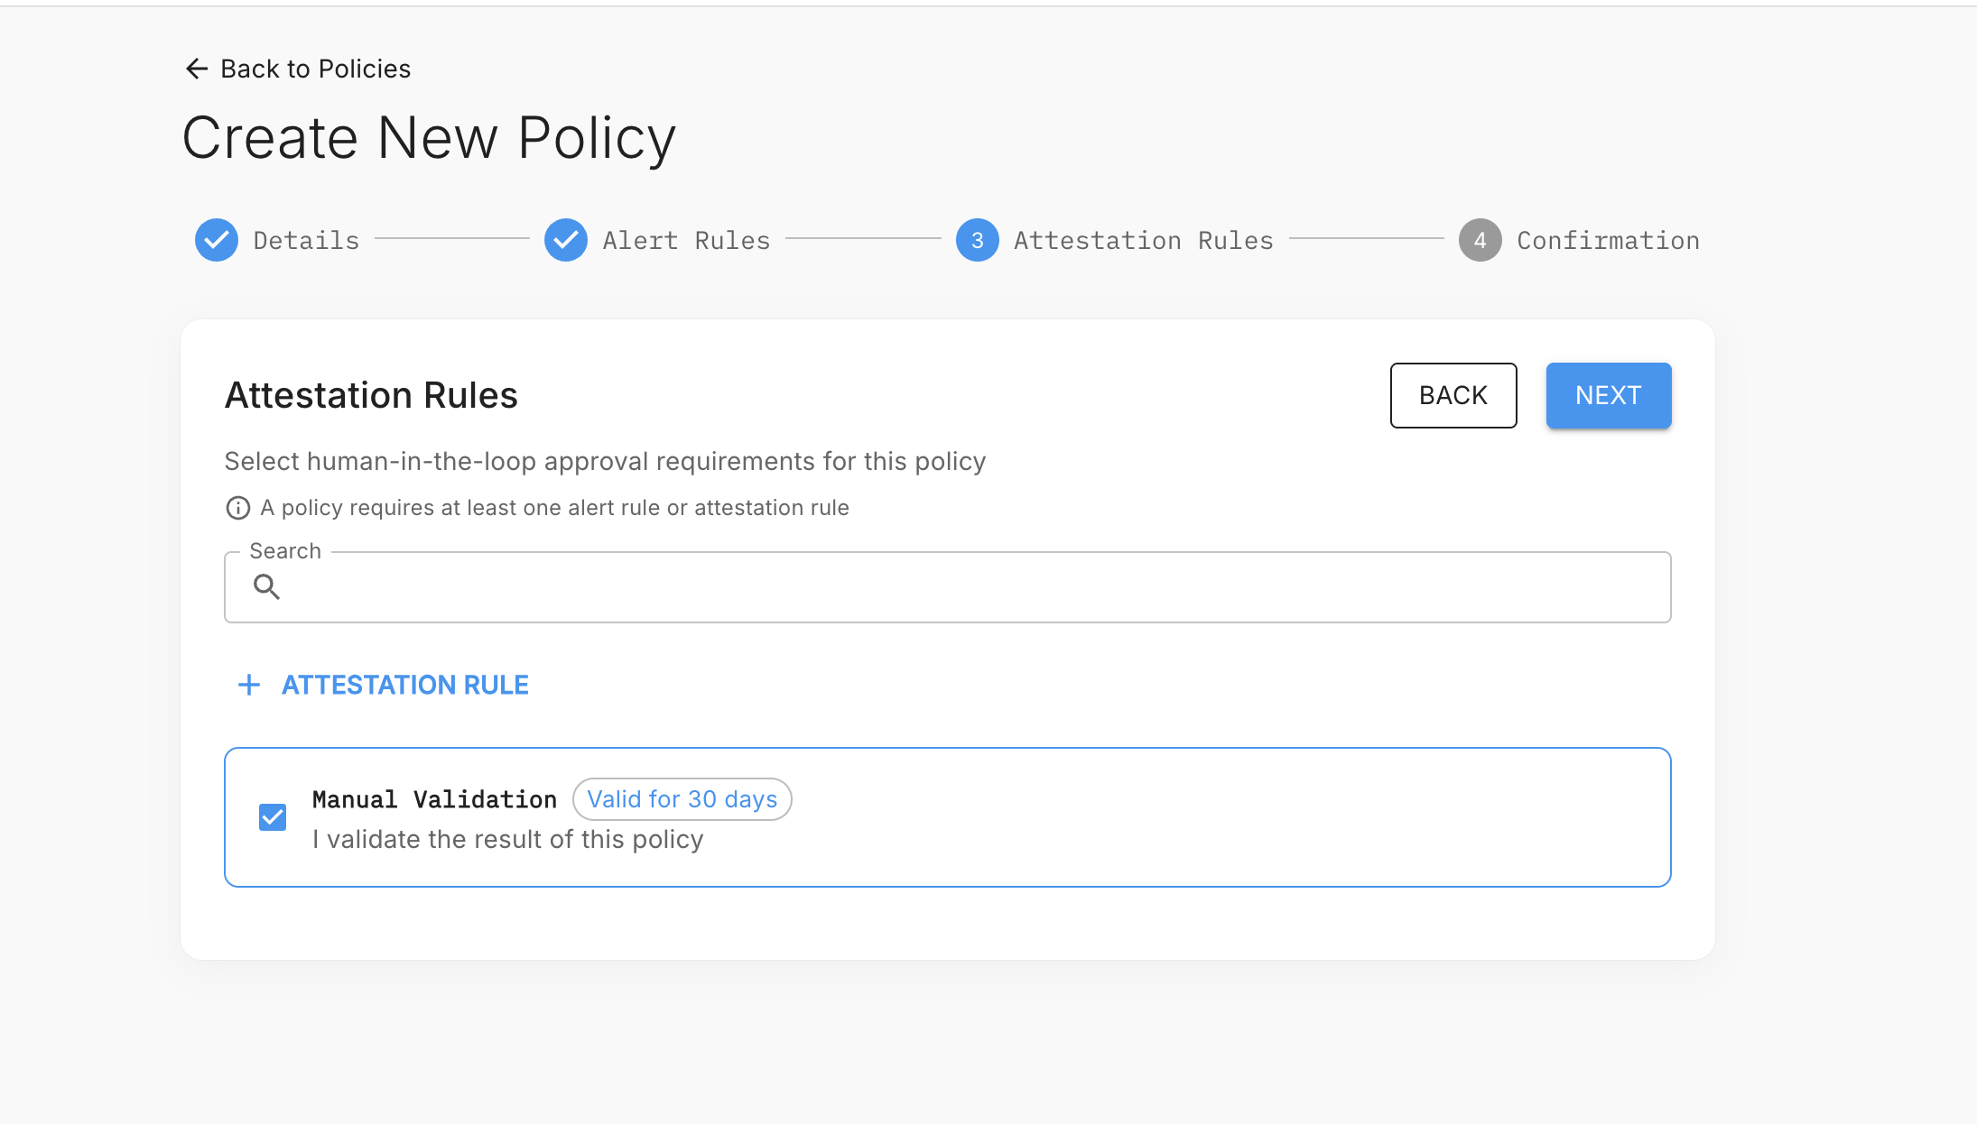
Task: Select the Details step label
Action: [x=306, y=241]
